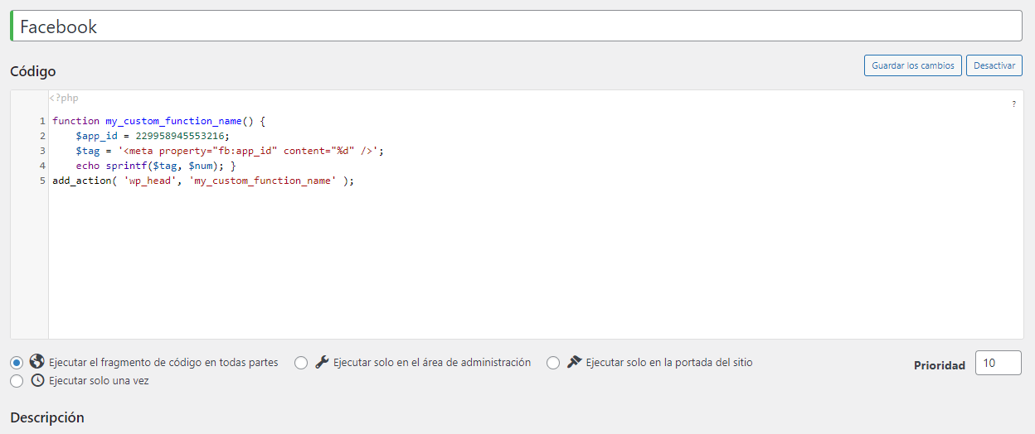
Task: Click code line 'function my_custom_function_name() {'
Action: pyautogui.click(x=158, y=121)
